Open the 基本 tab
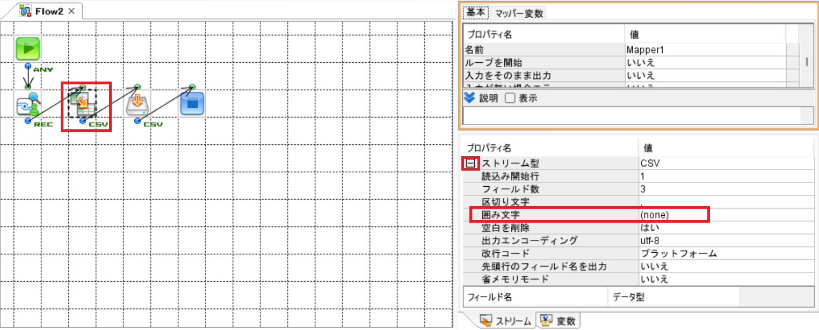The image size is (819, 330). pyautogui.click(x=475, y=12)
